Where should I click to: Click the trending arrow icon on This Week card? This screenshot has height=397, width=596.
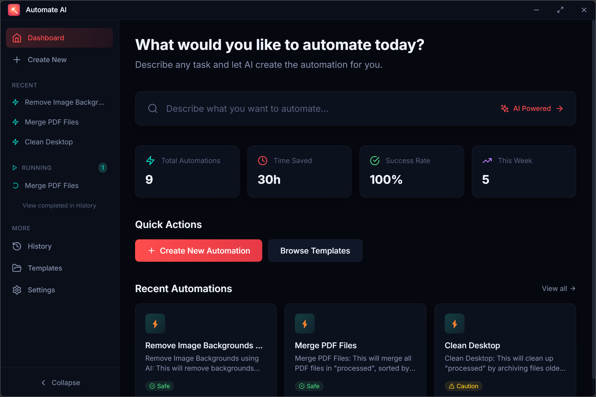(x=487, y=161)
